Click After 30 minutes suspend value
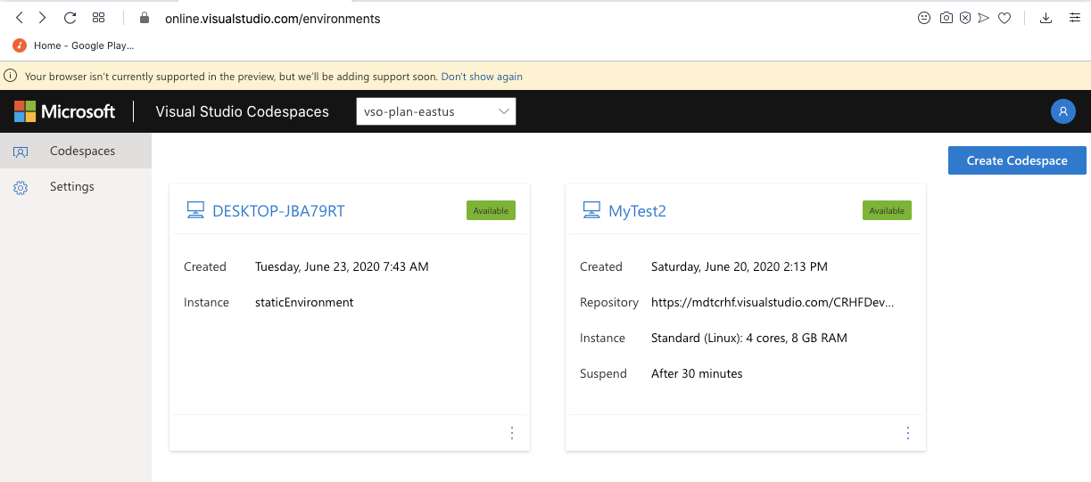The width and height of the screenshot is (1091, 482). pos(697,373)
